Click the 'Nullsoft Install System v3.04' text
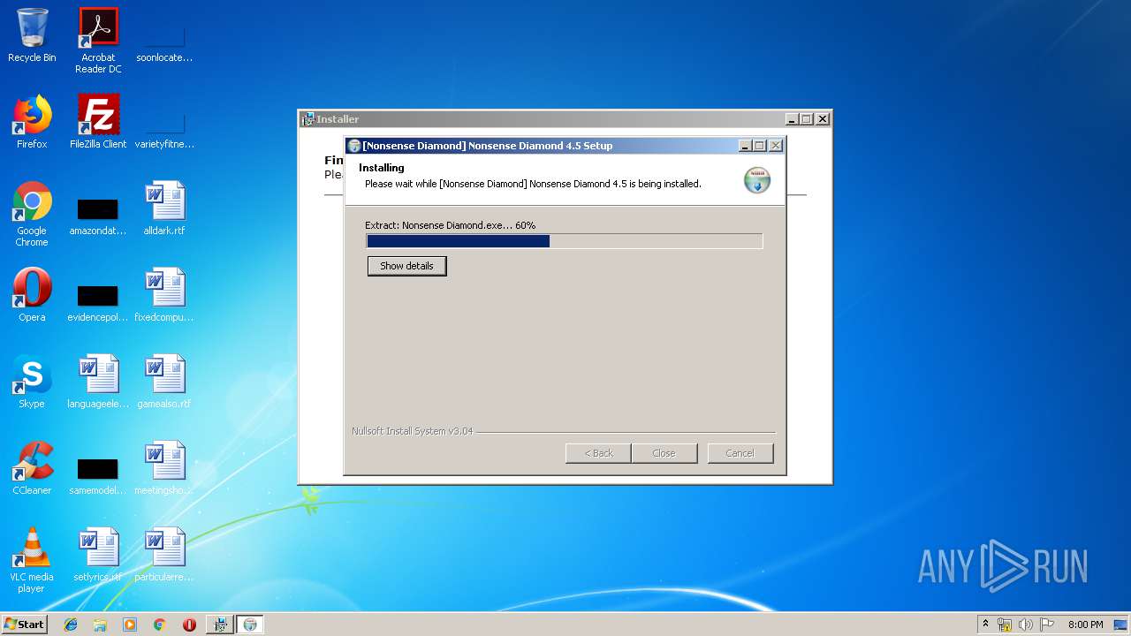The image size is (1131, 636). 412,431
